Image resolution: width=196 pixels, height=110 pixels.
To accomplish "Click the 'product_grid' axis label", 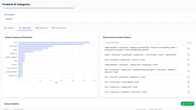I will (x=13, y=46).
